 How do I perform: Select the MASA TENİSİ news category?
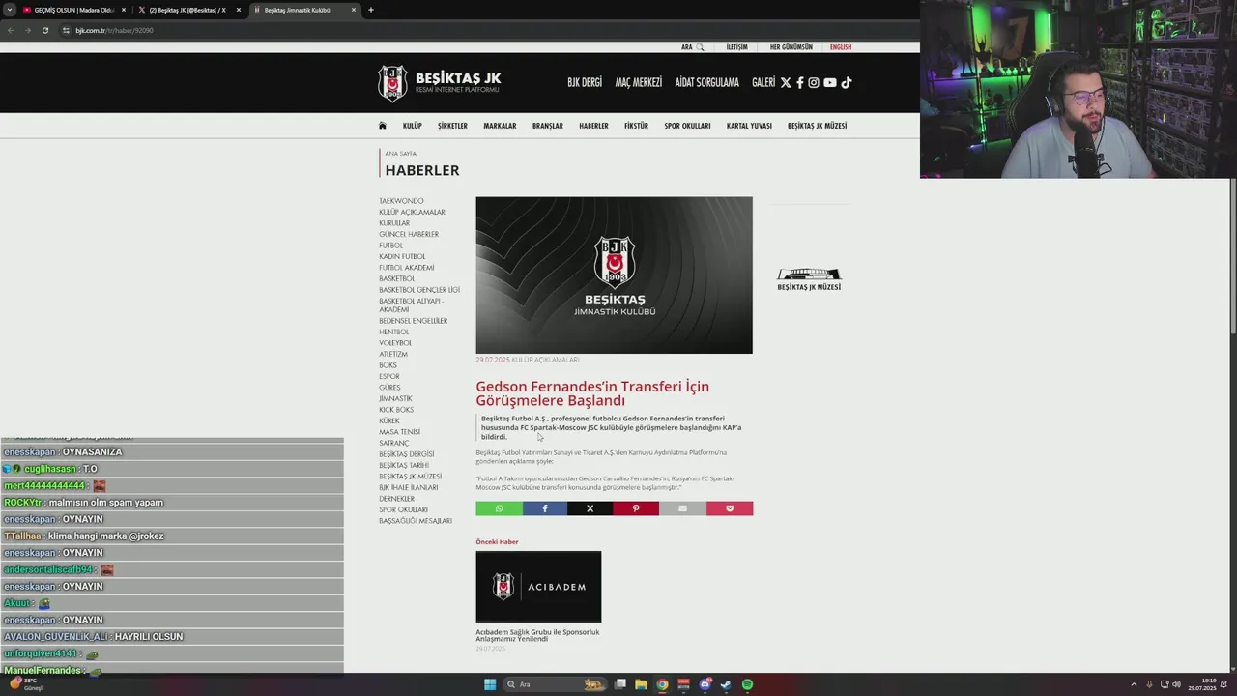click(400, 432)
